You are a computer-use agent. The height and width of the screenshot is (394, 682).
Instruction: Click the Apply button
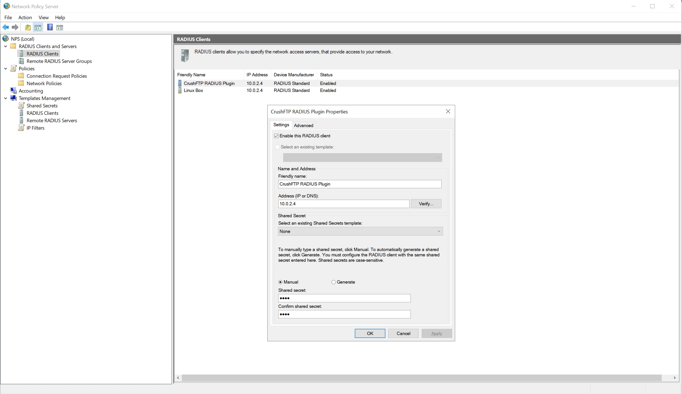[436, 333]
